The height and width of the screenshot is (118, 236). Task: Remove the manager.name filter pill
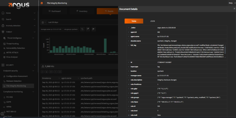(51, 29)
